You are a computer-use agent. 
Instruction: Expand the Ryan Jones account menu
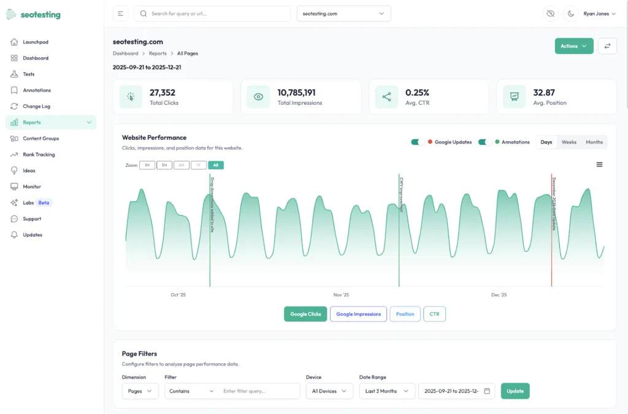point(599,13)
